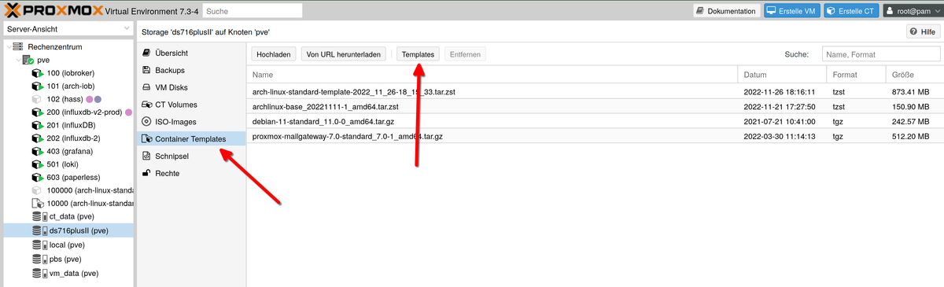
Task: Click Erstelle CT button
Action: click(x=851, y=10)
